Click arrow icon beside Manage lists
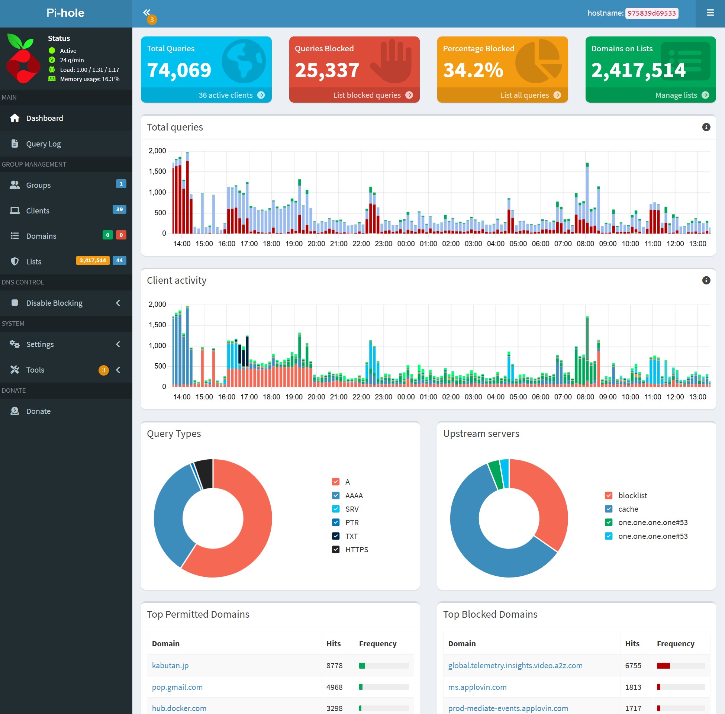 (705, 95)
